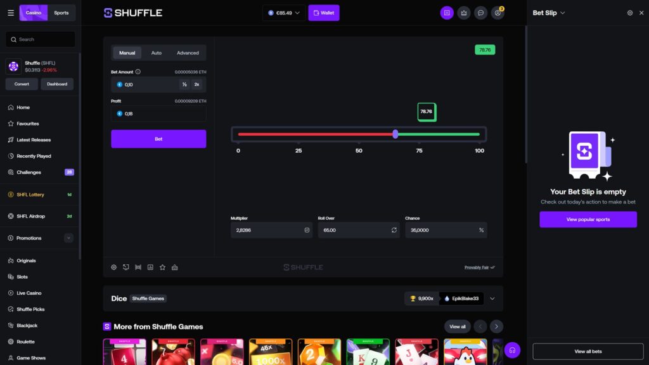This screenshot has height=365, width=649.
Task: Open the €85.49 balance dropdown
Action: coord(284,13)
